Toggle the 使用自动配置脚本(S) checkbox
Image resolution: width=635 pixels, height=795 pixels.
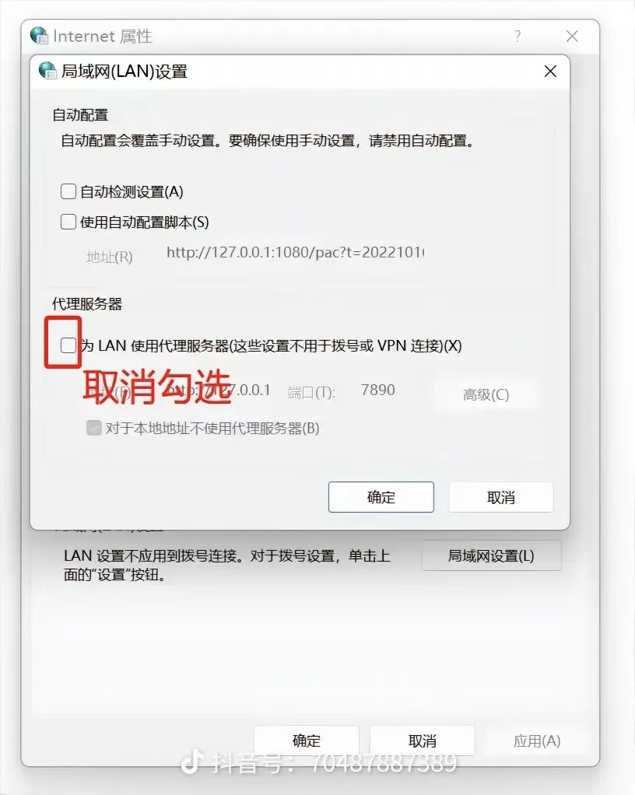click(68, 222)
